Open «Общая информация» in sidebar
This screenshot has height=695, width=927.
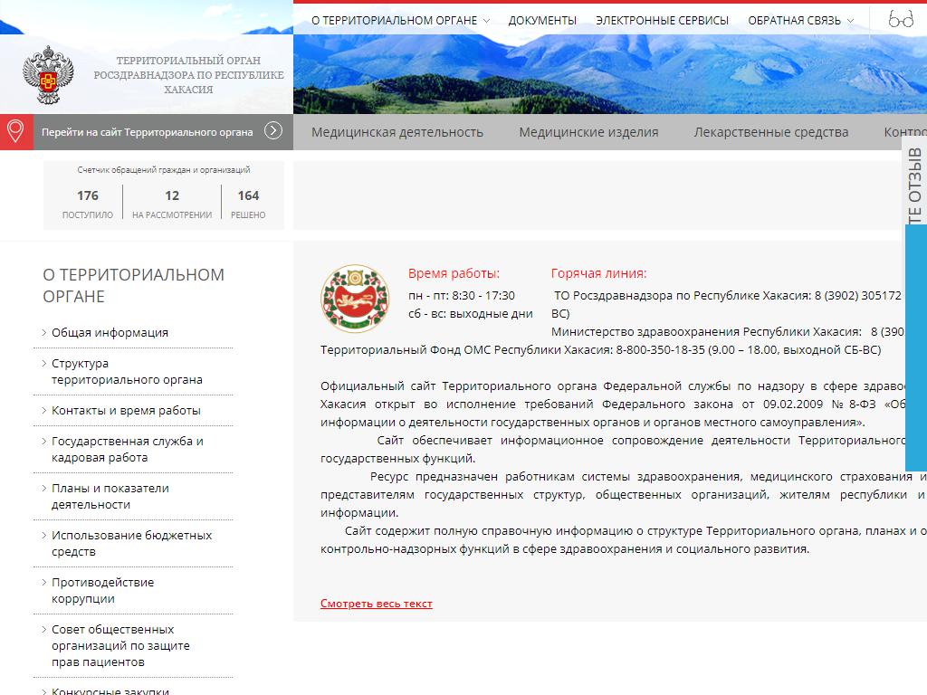110,332
